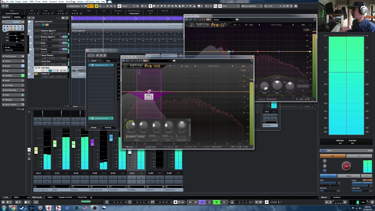The height and width of the screenshot is (211, 375).
Task: Switch to the Strip tab in Channel Settings
Action: point(108,61)
